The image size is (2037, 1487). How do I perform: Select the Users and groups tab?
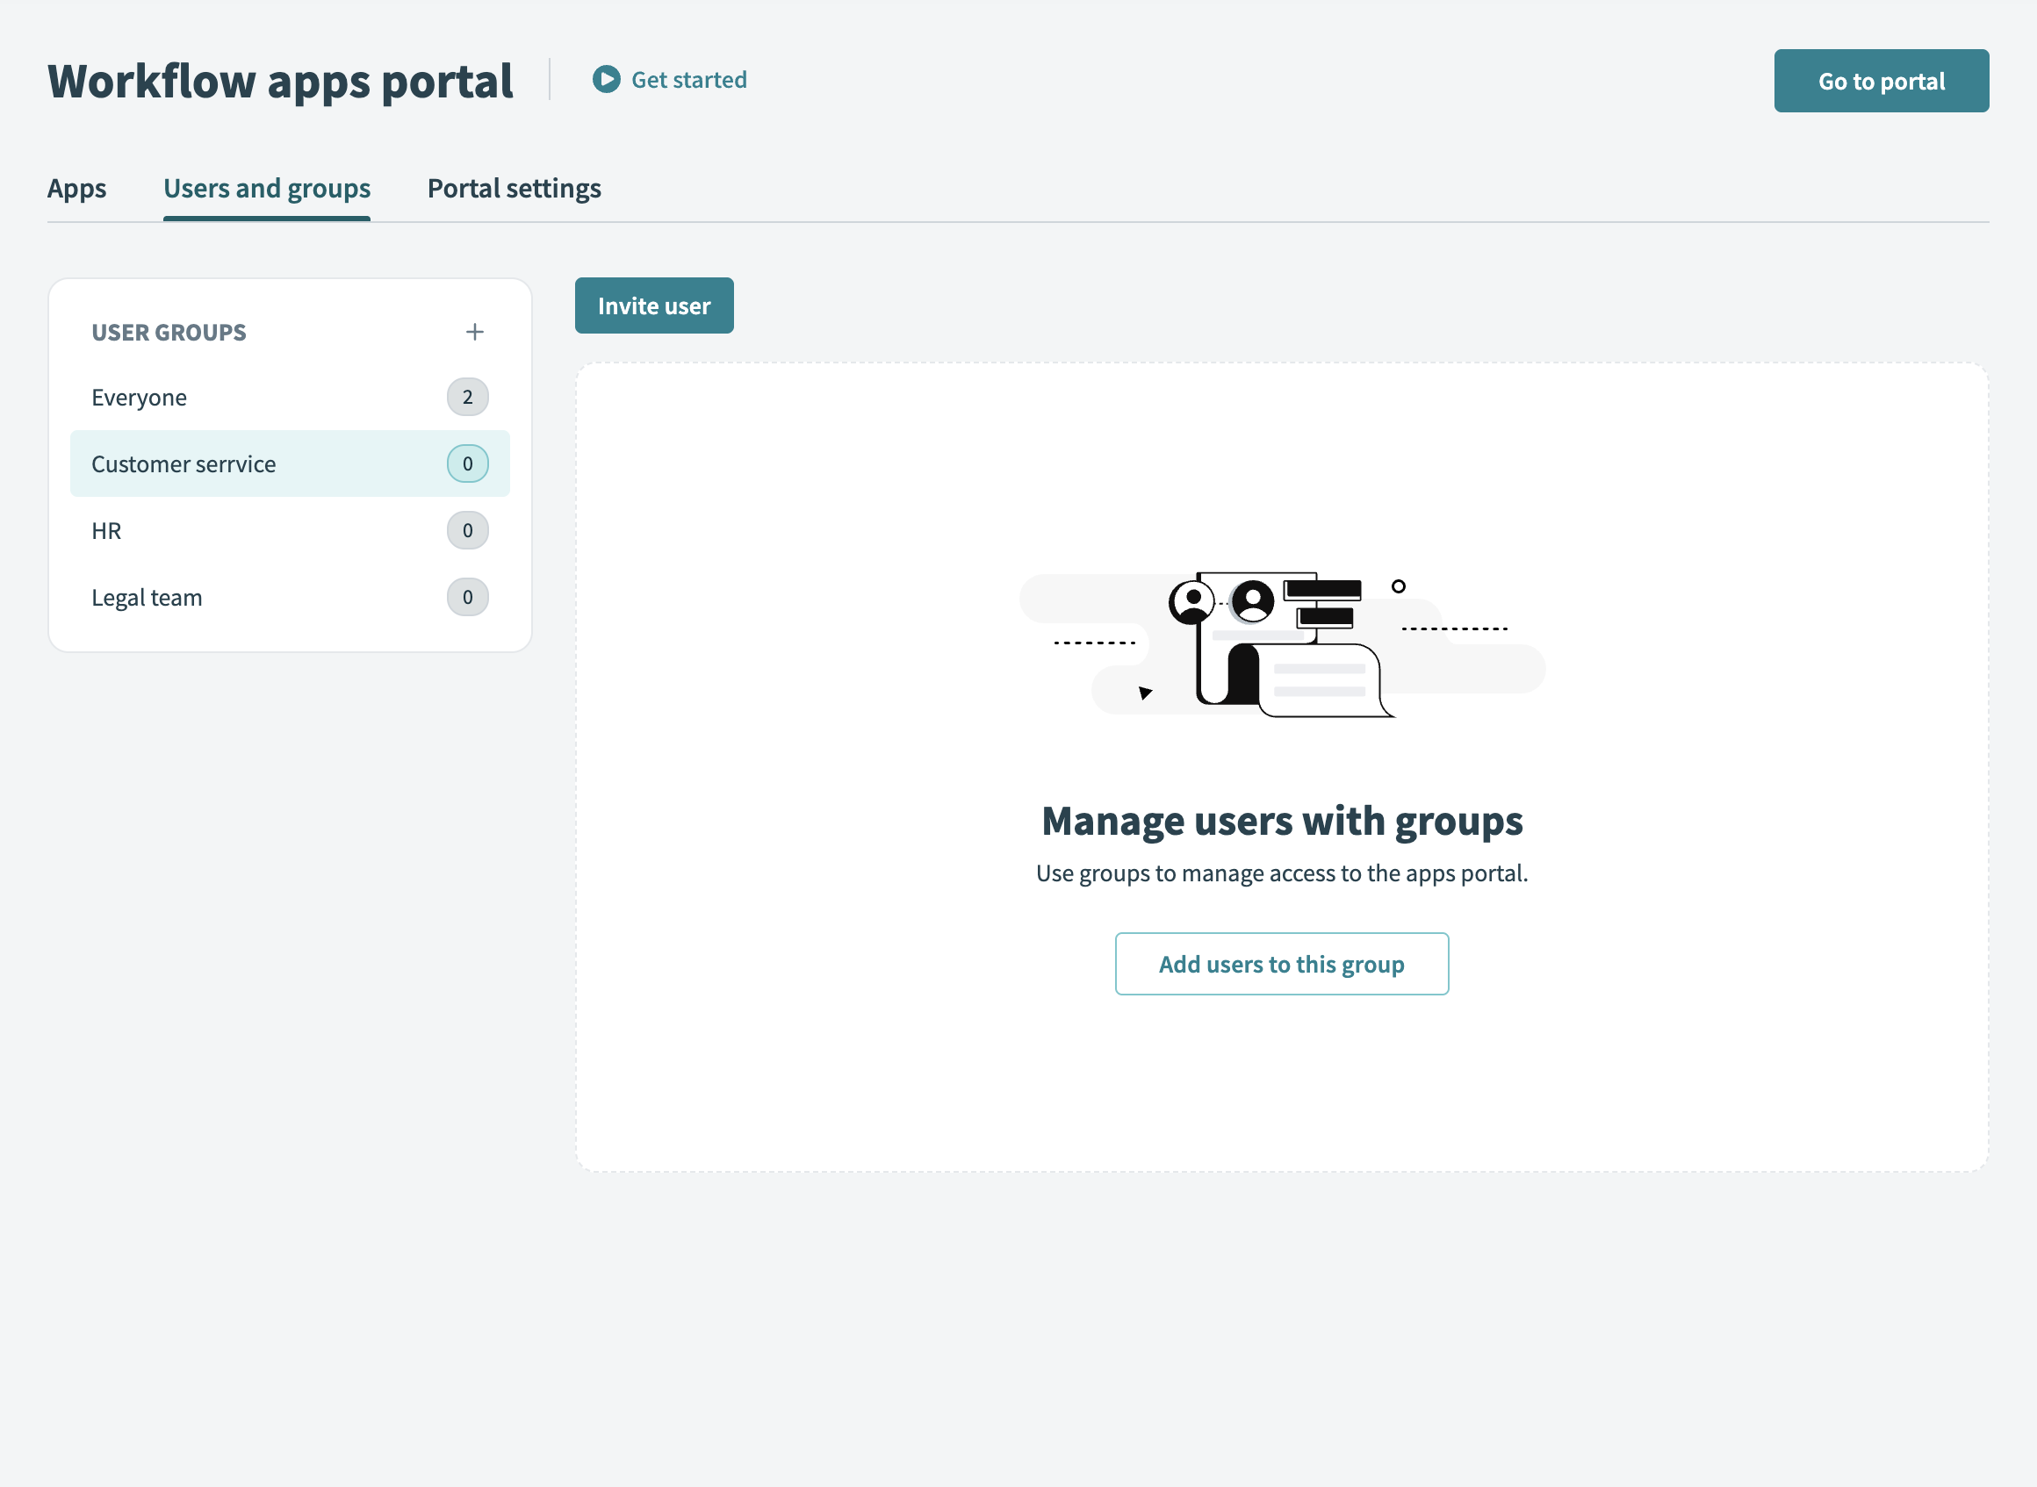(266, 188)
